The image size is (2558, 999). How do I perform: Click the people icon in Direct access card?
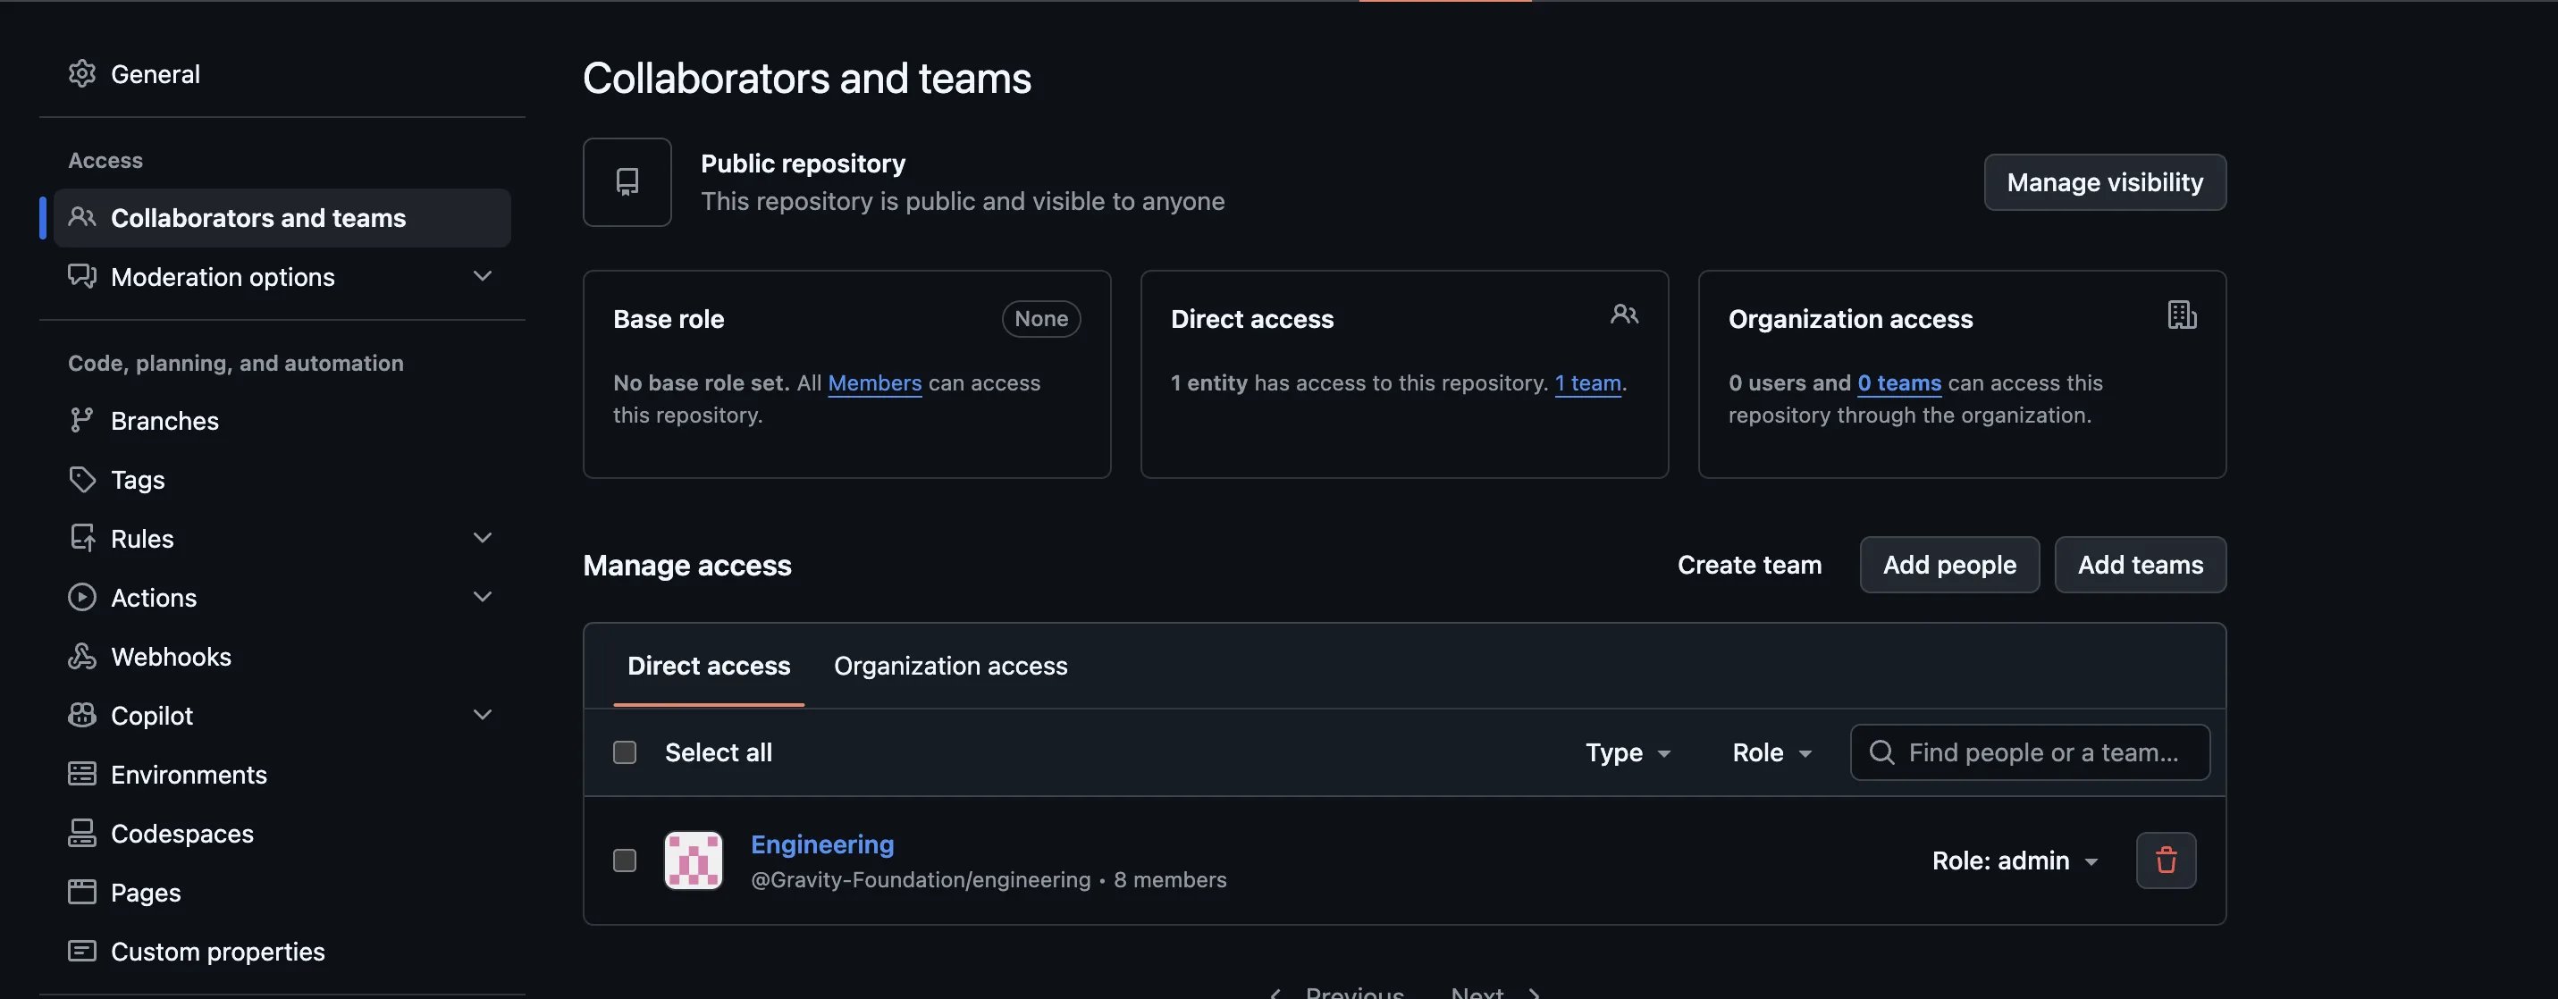pyautogui.click(x=1624, y=315)
